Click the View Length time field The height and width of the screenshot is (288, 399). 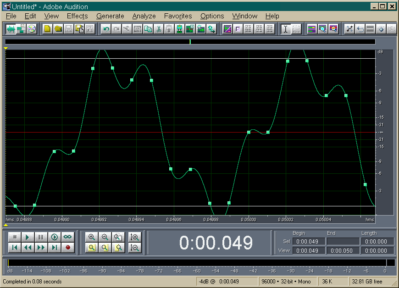click(x=377, y=250)
